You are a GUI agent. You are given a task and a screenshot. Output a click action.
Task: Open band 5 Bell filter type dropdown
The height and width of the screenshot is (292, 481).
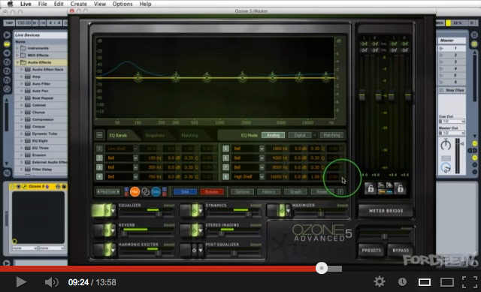pyautogui.click(x=262, y=149)
